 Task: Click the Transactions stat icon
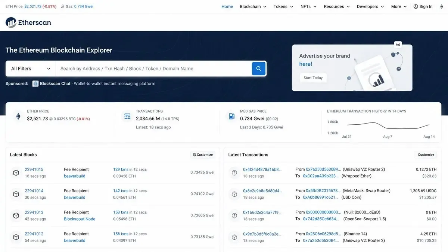(127, 116)
